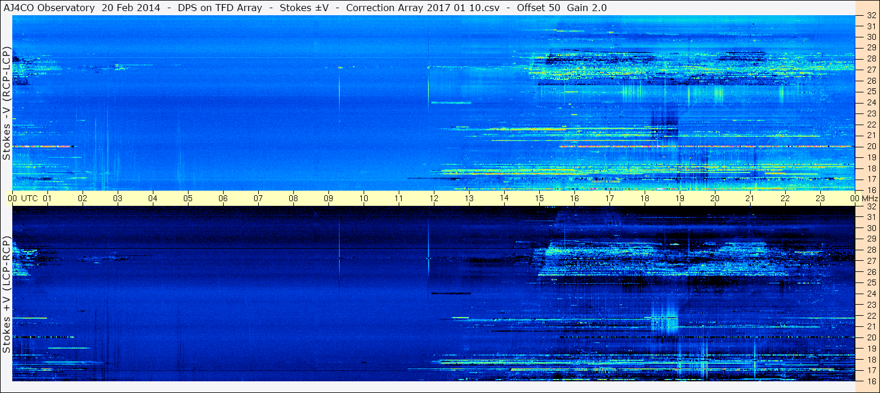The image size is (880, 393).
Task: Select the 21 hour tick on time axis
Action: click(x=750, y=198)
